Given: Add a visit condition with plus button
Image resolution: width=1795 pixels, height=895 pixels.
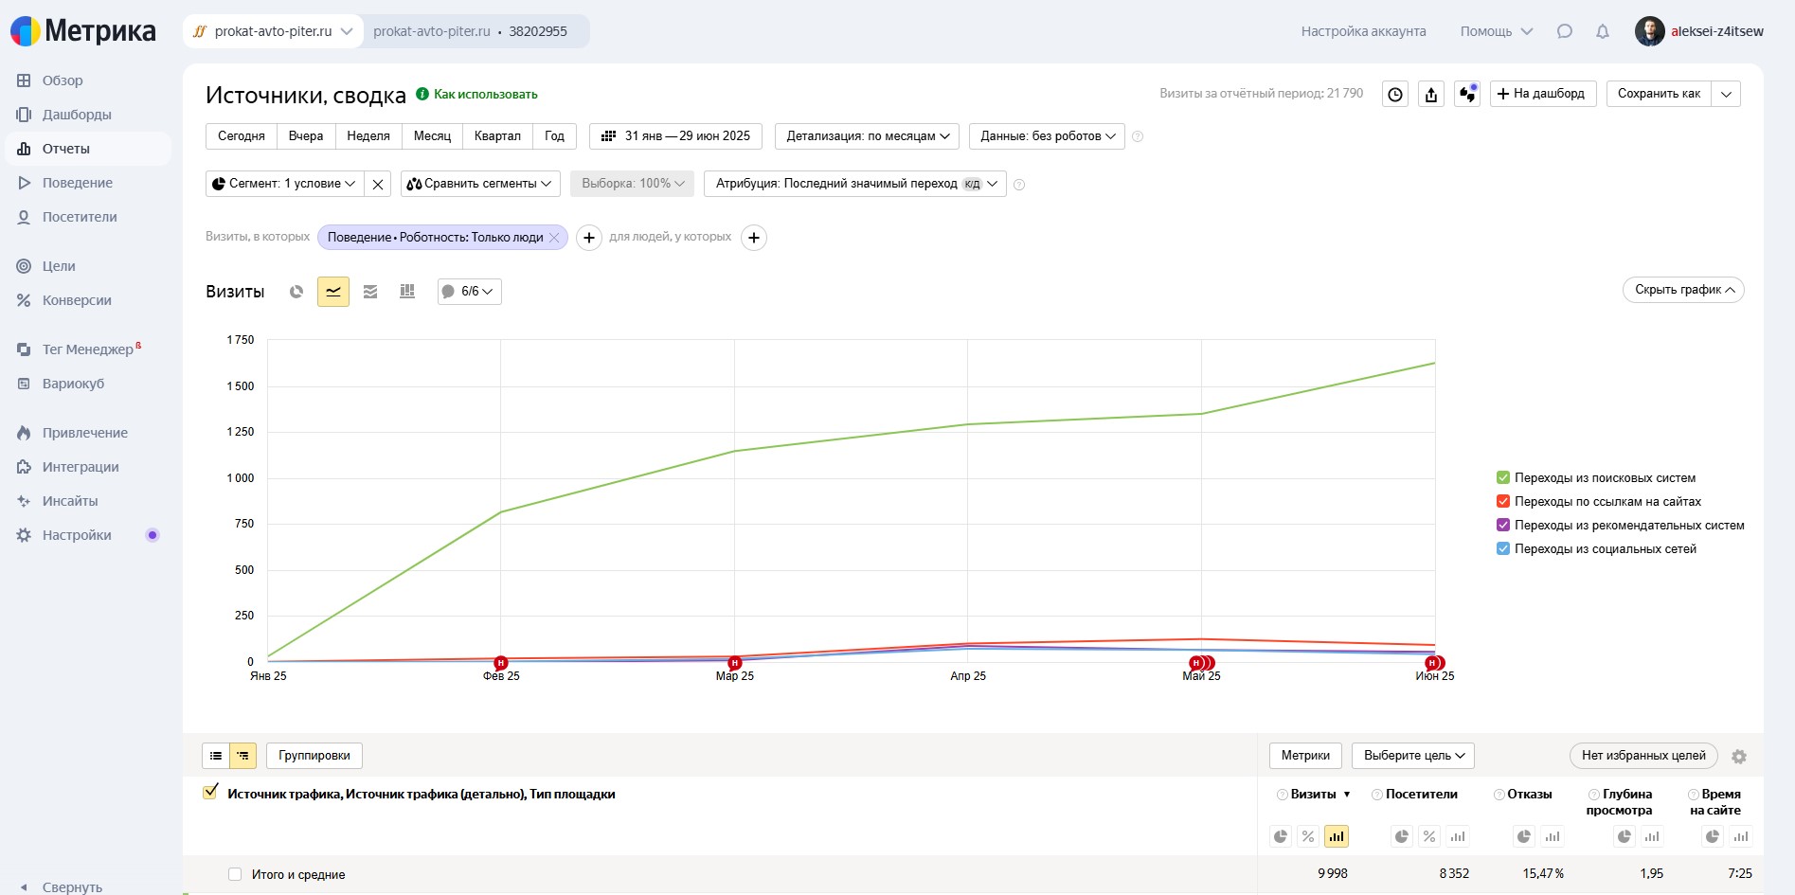Looking at the screenshot, I should (x=589, y=238).
